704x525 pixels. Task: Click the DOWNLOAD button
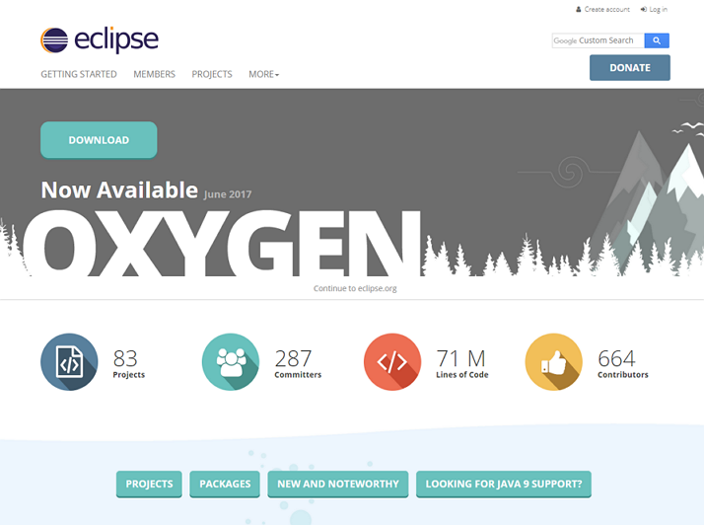(99, 140)
